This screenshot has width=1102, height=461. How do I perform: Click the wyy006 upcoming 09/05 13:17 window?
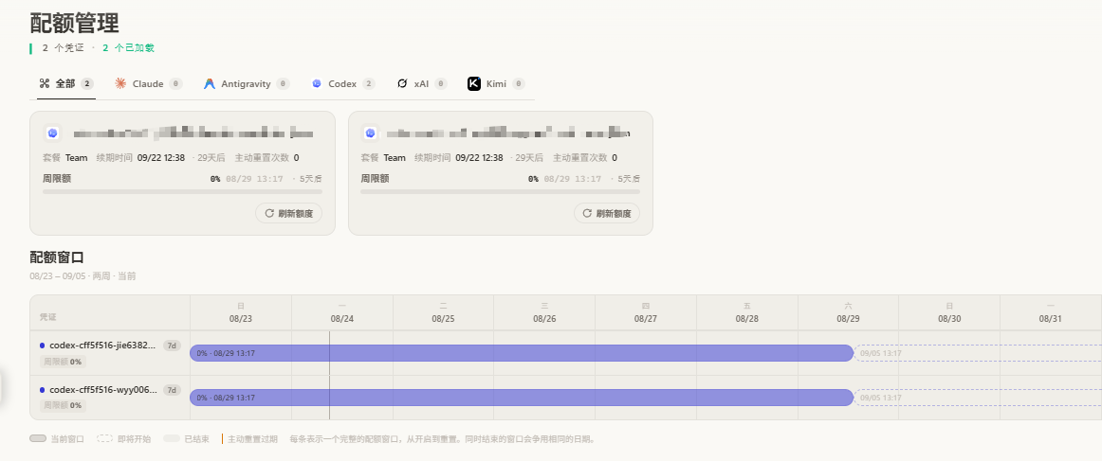(978, 398)
